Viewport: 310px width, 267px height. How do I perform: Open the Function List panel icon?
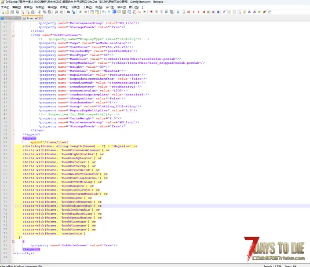click(135, 12)
